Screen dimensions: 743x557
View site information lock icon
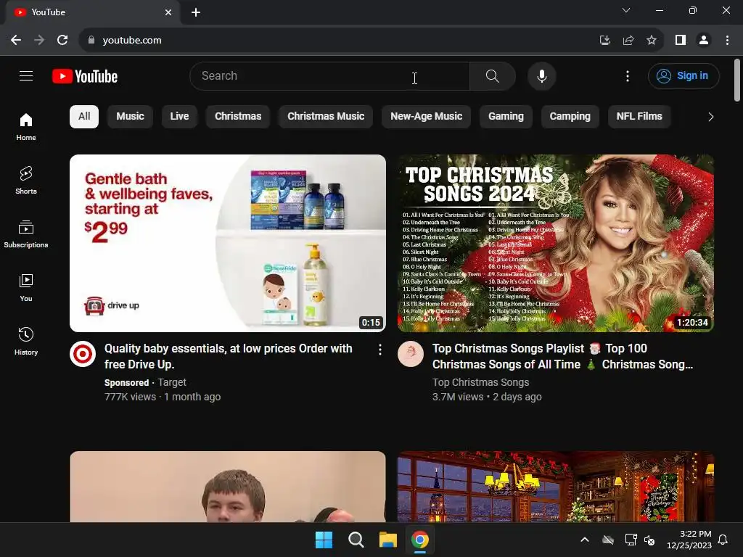coord(91,41)
